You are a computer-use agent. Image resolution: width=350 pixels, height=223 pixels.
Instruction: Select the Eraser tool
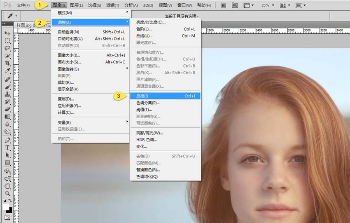[x=7, y=109]
